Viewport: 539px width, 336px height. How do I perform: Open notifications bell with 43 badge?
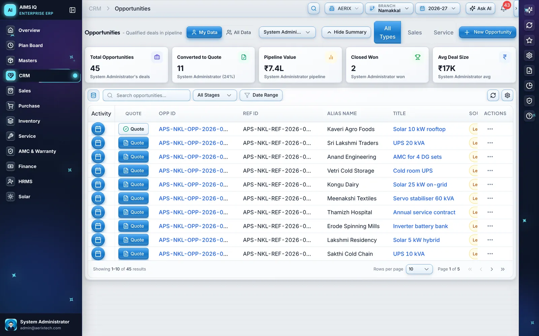click(504, 8)
